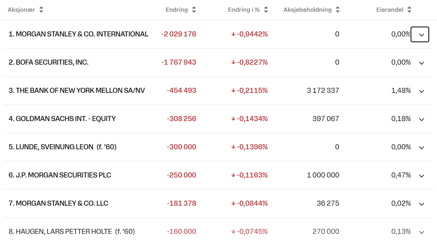This screenshot has width=437, height=245.
Task: Show details for J.P. Morgan Securities PLC
Action: coord(421,176)
